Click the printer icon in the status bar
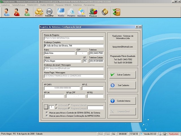The height and width of the screenshot is (136, 181). point(160,134)
